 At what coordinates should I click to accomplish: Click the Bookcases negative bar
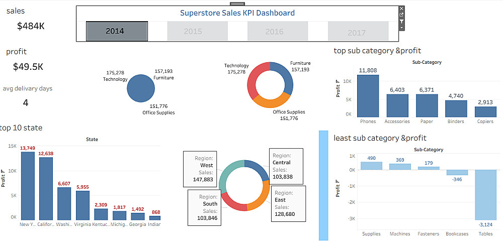[457, 173]
